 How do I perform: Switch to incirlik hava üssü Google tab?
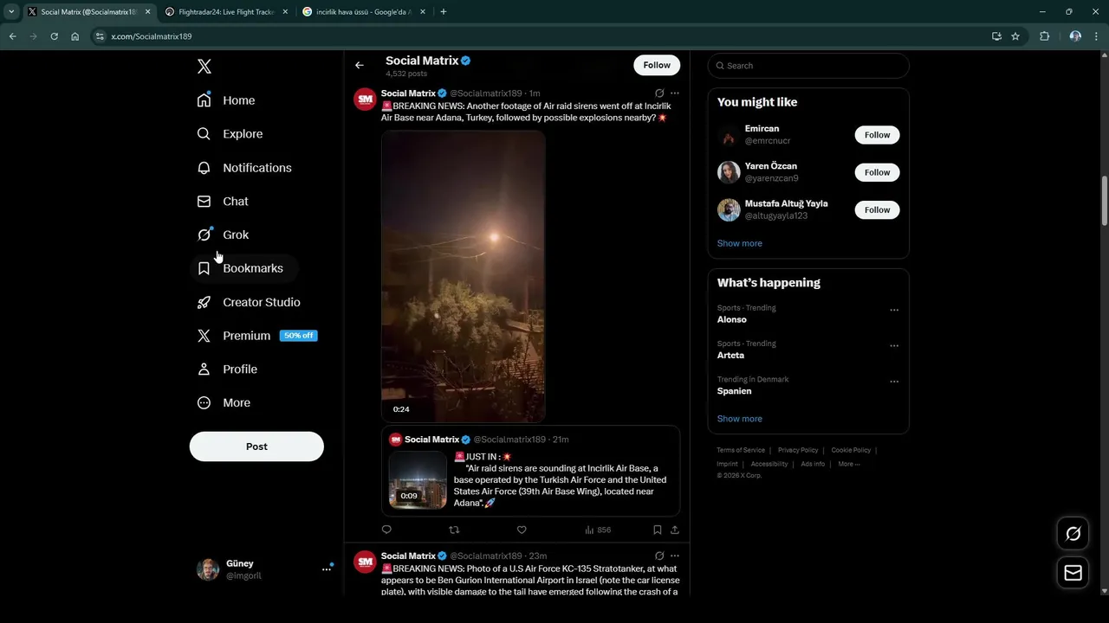365,12
